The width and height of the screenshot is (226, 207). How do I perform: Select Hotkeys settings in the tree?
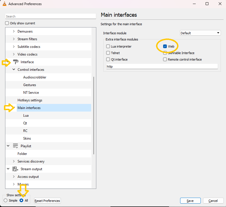click(30, 100)
